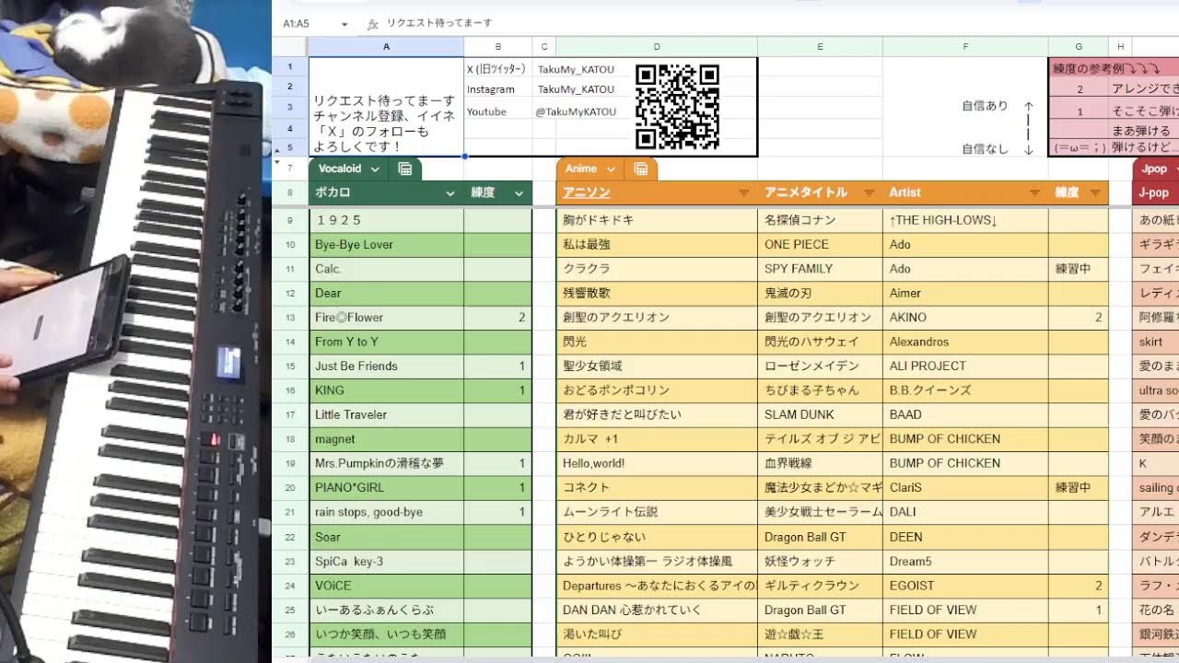Click the J-pop column header cell

[1155, 192]
